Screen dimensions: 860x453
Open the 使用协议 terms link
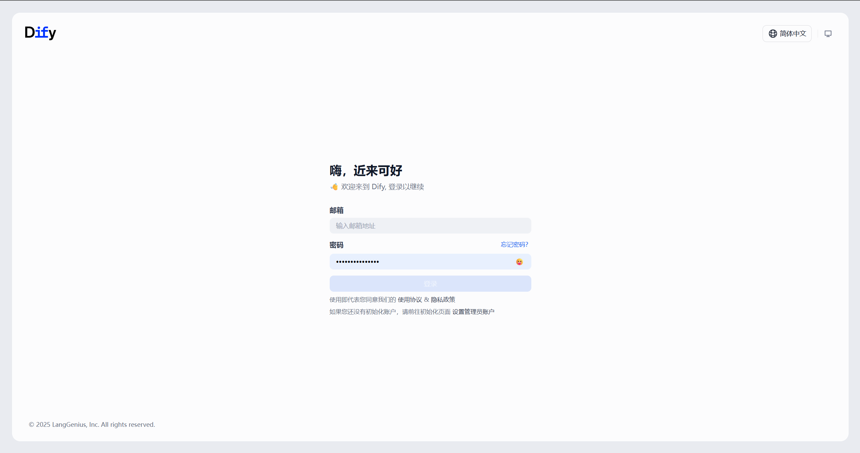point(410,299)
